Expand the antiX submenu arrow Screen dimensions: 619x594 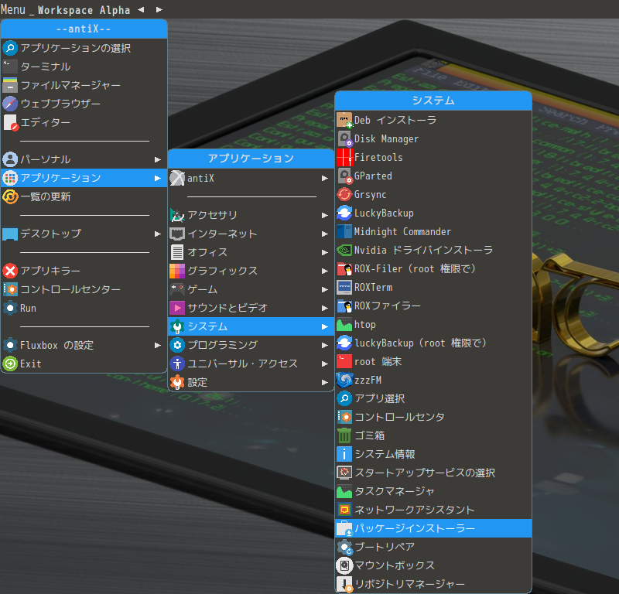point(324,179)
